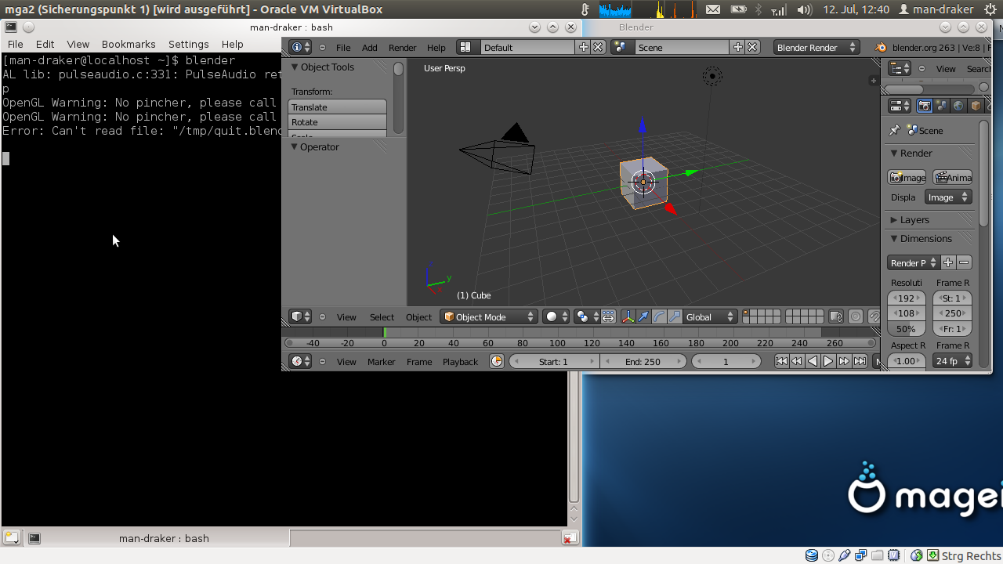Jump to previous keyframe

click(797, 361)
